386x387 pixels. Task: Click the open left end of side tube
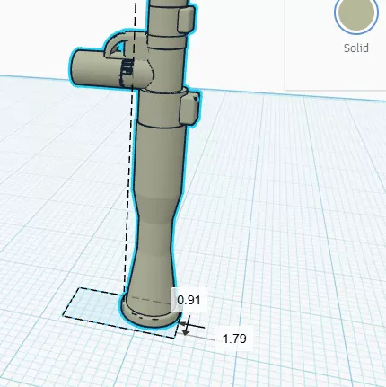click(x=75, y=68)
